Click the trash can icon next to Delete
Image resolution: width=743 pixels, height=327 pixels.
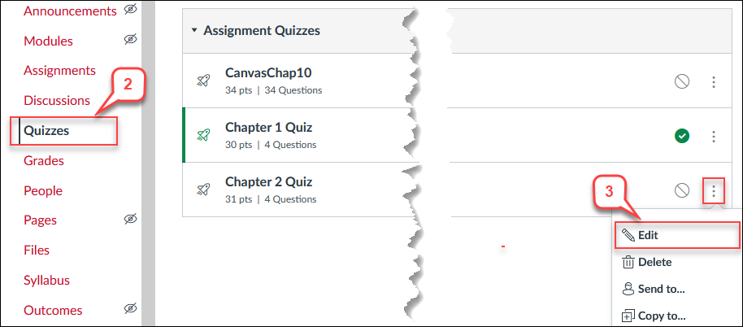click(628, 262)
